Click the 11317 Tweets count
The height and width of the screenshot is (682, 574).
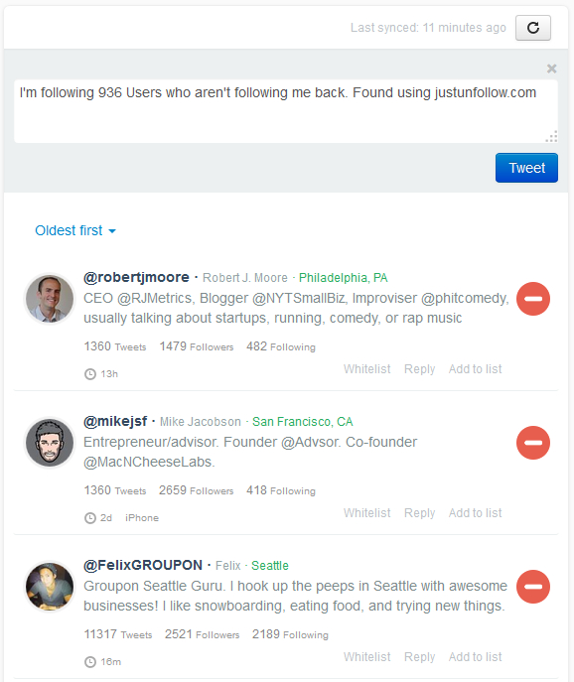(x=118, y=634)
